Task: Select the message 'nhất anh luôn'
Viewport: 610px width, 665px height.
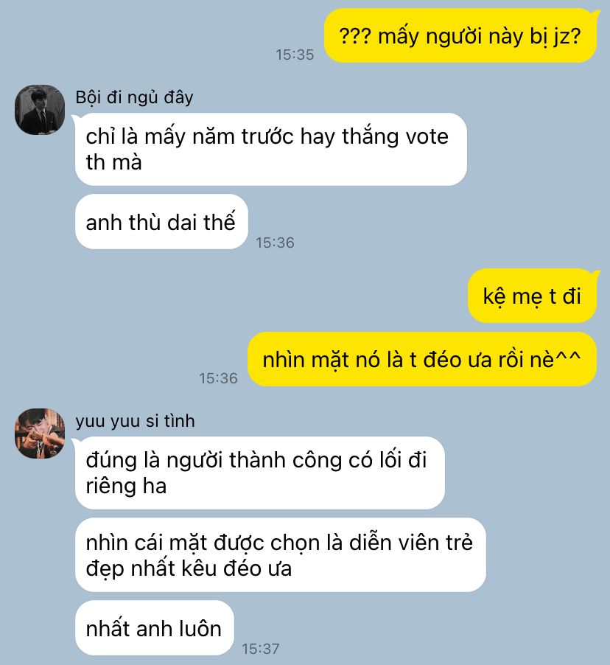Action: coord(154,627)
